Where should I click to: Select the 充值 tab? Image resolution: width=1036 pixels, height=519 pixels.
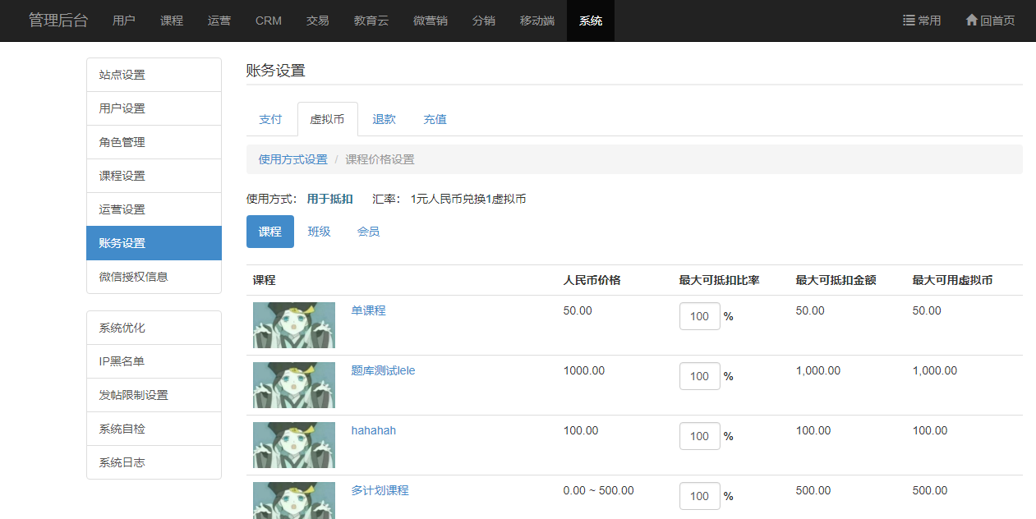(435, 119)
